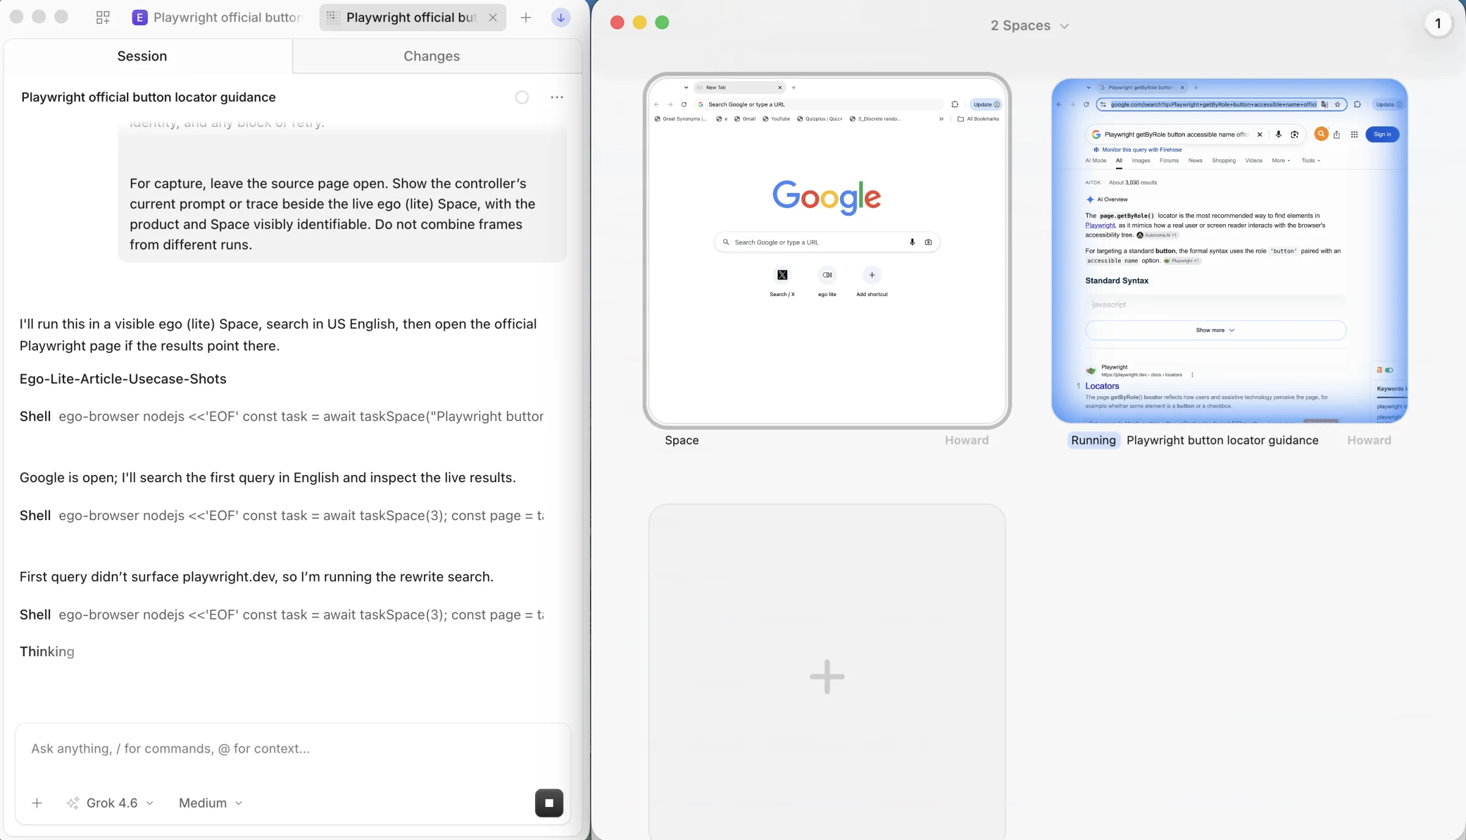Click the Ego-Lite-Article-Usecase-Shots label
The image size is (1466, 840).
point(123,378)
